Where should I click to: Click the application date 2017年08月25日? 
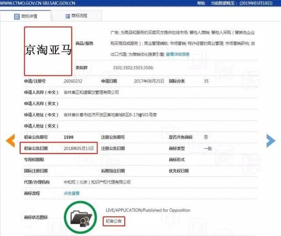(149, 81)
